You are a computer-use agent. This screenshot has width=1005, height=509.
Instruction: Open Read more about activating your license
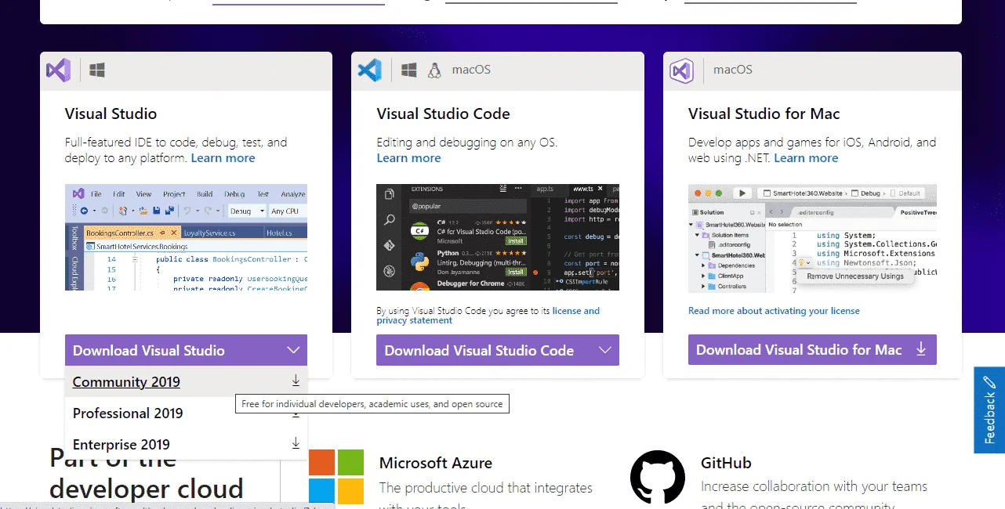tap(774, 311)
